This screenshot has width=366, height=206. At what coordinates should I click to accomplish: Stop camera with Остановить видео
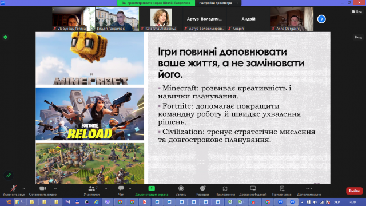point(43,191)
